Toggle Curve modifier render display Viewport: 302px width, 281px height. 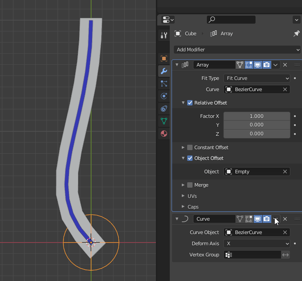tap(267, 219)
